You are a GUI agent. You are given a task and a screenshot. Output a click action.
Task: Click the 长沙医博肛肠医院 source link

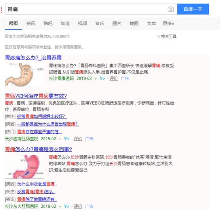21,139
